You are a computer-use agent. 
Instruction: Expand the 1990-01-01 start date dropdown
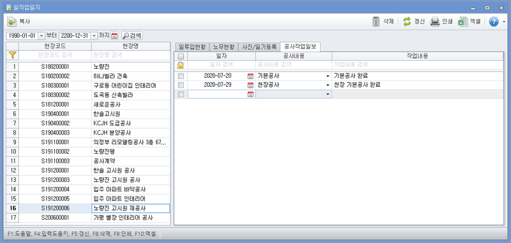coord(42,36)
